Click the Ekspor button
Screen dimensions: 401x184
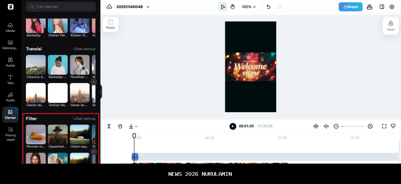point(351,7)
